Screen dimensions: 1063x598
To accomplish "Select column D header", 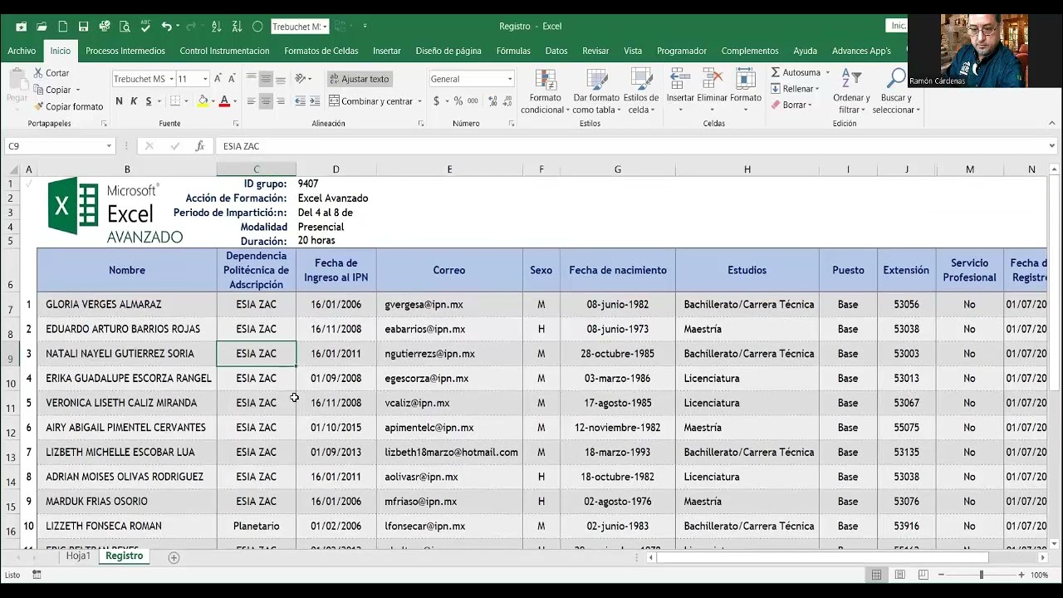I will pyautogui.click(x=336, y=169).
